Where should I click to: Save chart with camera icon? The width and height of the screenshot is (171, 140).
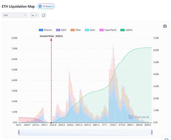coord(165,26)
